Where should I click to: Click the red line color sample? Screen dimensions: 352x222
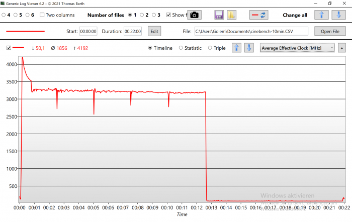(x=25, y=31)
